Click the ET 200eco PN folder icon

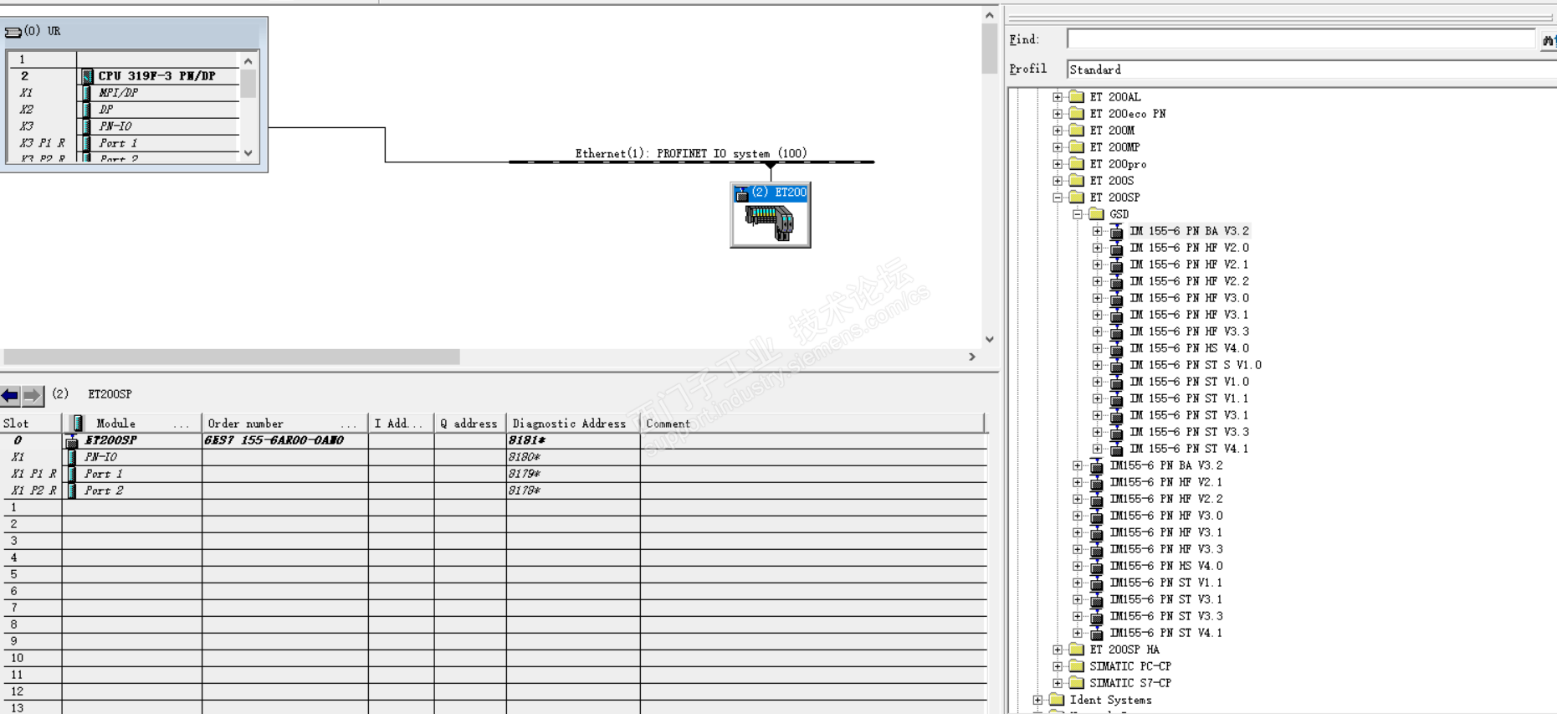[x=1077, y=114]
